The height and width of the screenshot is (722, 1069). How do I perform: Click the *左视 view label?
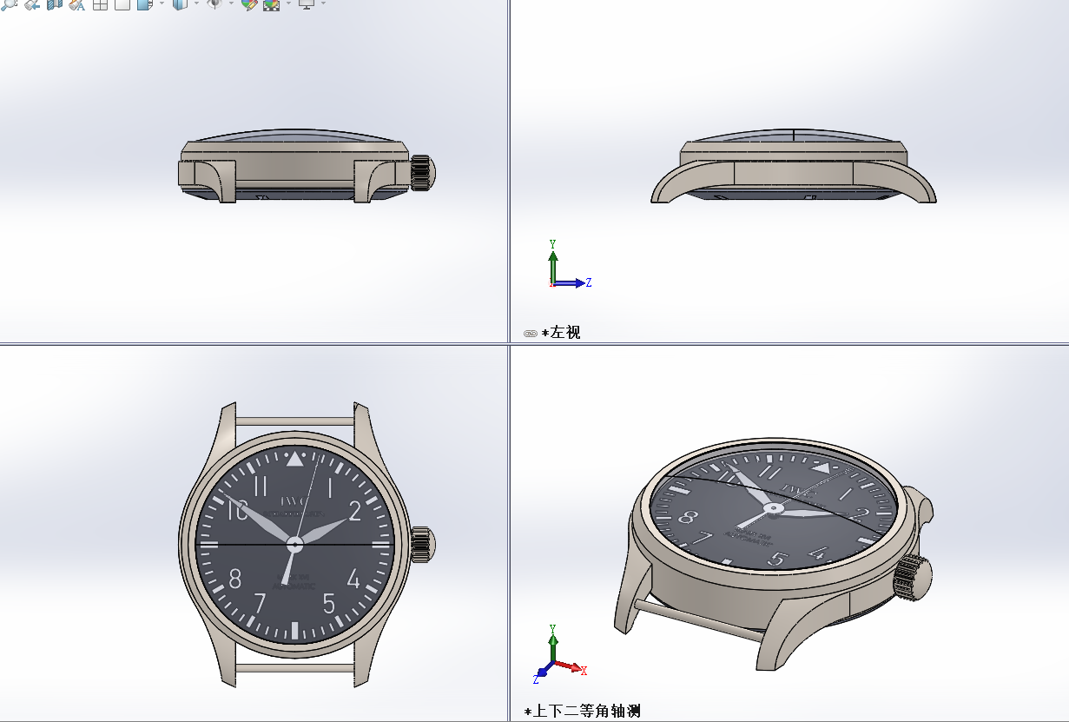point(561,333)
